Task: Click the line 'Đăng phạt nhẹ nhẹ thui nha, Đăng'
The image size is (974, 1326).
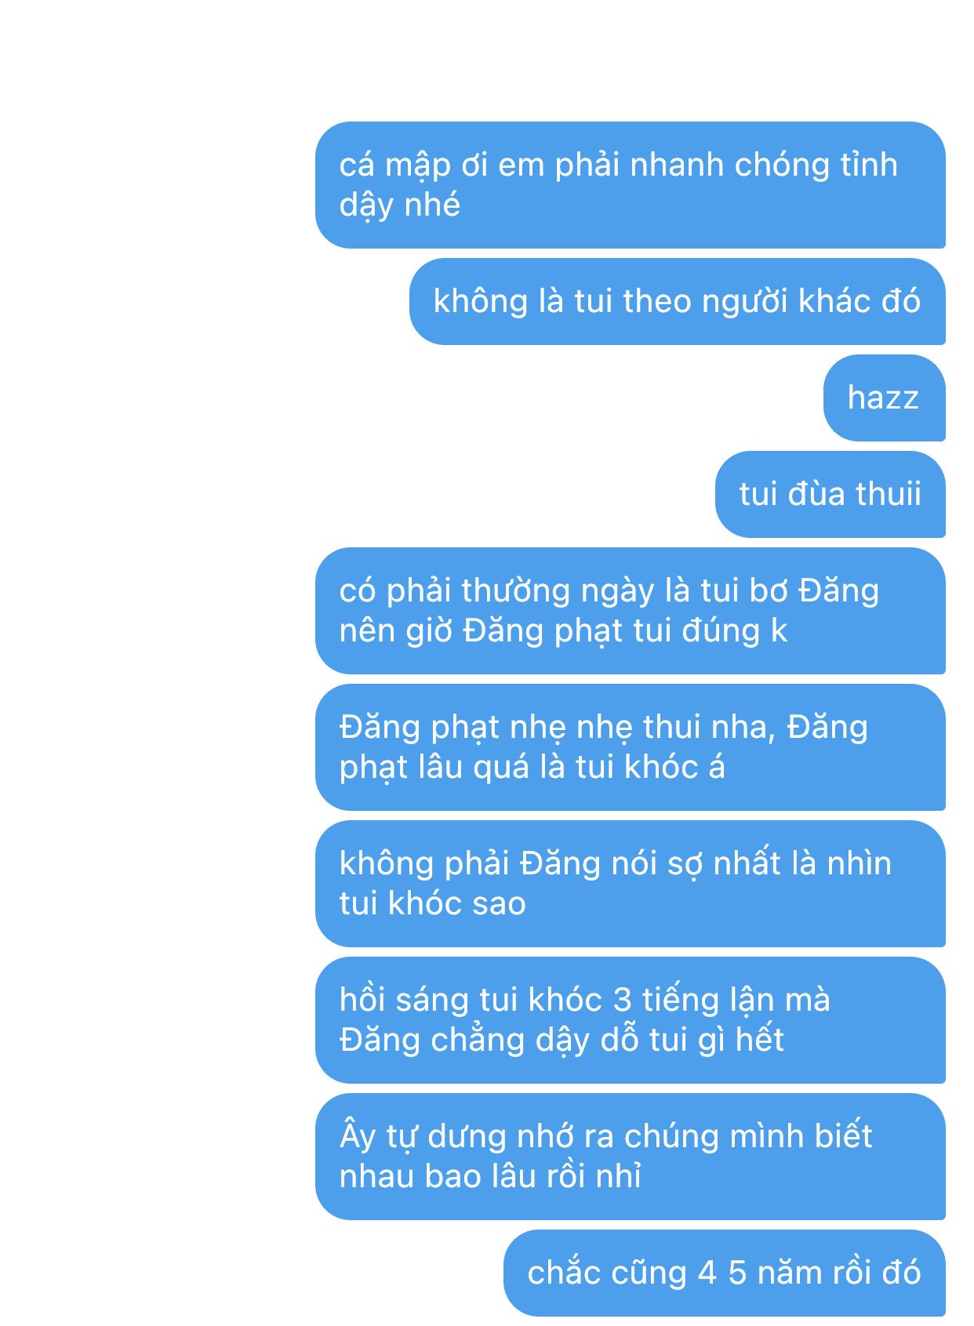Action: (x=603, y=728)
